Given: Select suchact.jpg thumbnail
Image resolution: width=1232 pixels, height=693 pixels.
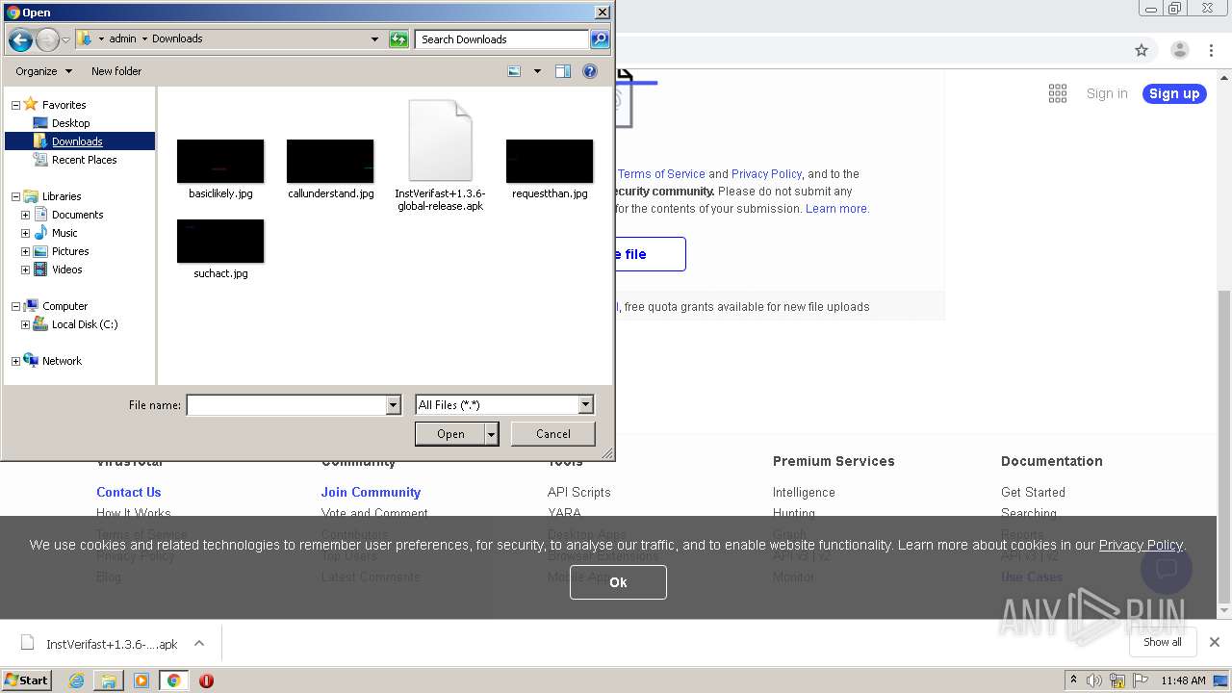Looking at the screenshot, I should [x=220, y=242].
